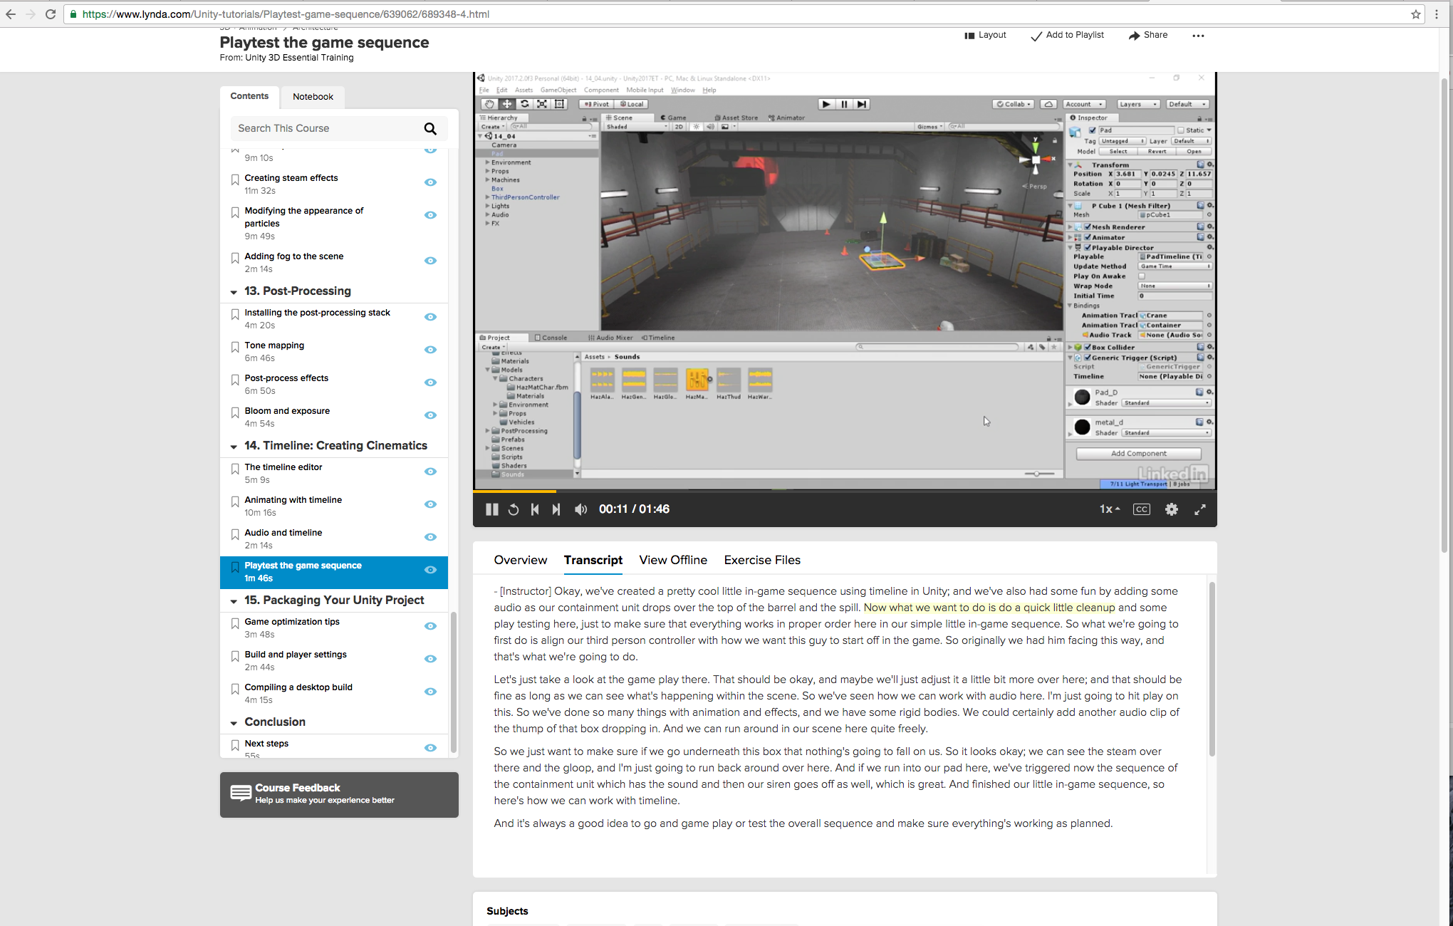
Task: Collapse section 15. Packaging Your Unity Project
Action: point(234,601)
